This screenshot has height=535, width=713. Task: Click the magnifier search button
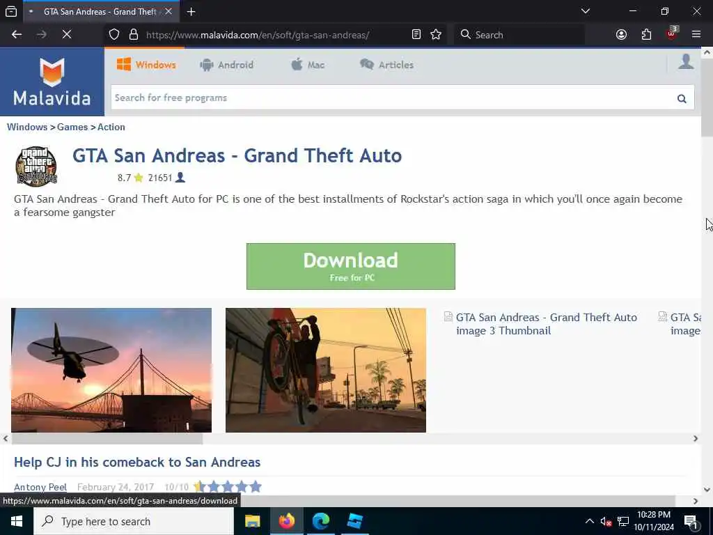682,98
